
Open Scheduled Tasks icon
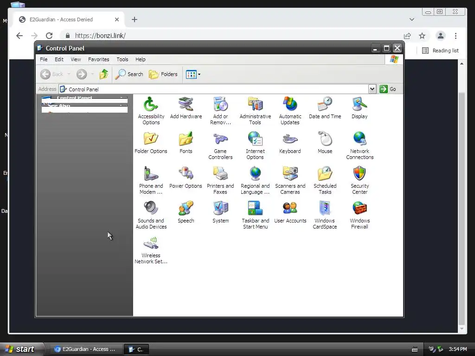pos(325,180)
